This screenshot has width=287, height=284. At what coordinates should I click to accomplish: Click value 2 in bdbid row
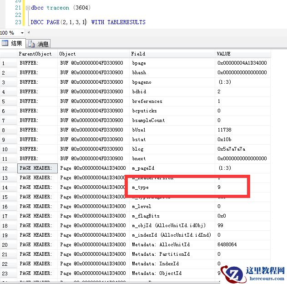[242, 92]
